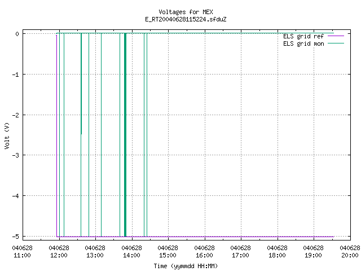The height and width of the screenshot is (271, 361).
Task: Click the x-axis label 040628 16:00
Action: click(x=204, y=252)
